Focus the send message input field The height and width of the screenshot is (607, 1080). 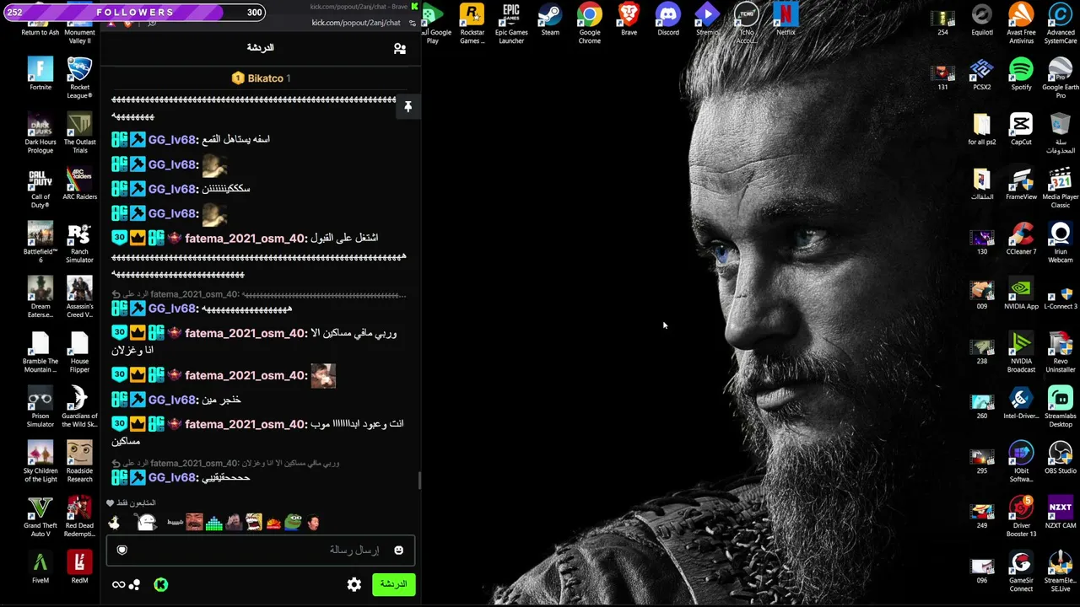(261, 551)
